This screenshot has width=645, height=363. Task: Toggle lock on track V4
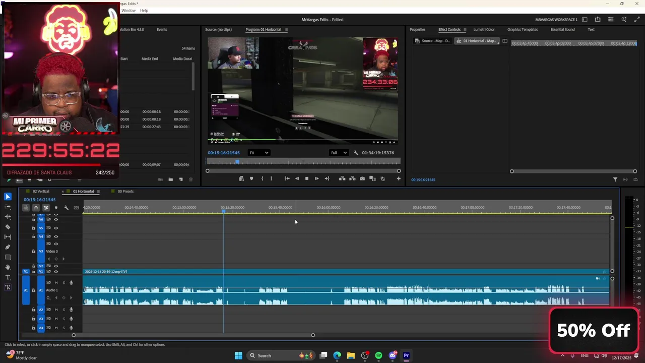pos(34,236)
